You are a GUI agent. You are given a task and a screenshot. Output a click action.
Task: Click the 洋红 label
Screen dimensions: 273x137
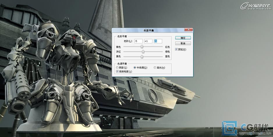point(118,52)
